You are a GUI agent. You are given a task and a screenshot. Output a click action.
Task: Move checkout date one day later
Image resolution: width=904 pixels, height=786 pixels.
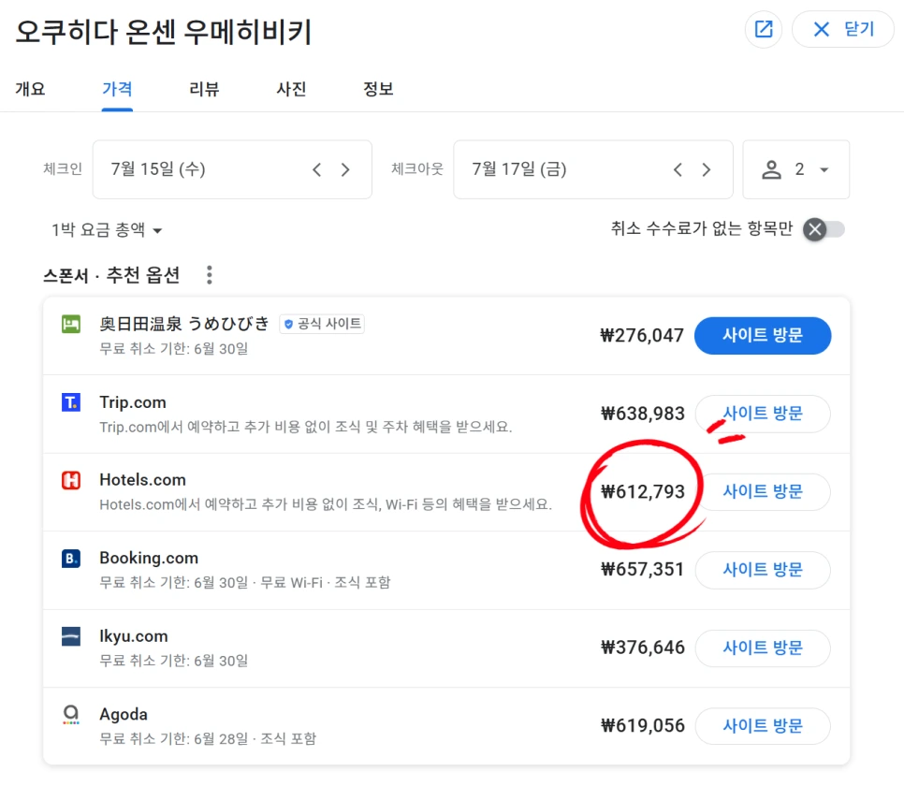(x=707, y=169)
